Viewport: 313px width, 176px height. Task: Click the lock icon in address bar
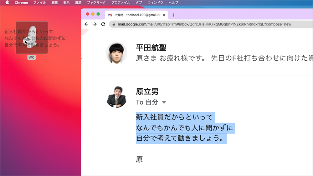click(114, 24)
